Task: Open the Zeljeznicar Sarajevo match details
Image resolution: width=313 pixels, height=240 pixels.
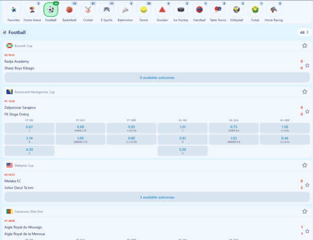Action: pos(20,108)
